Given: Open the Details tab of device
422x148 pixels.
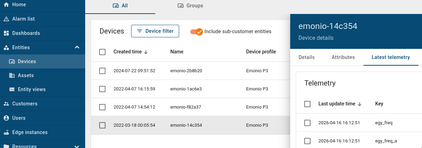Looking at the screenshot, I should click(306, 57).
